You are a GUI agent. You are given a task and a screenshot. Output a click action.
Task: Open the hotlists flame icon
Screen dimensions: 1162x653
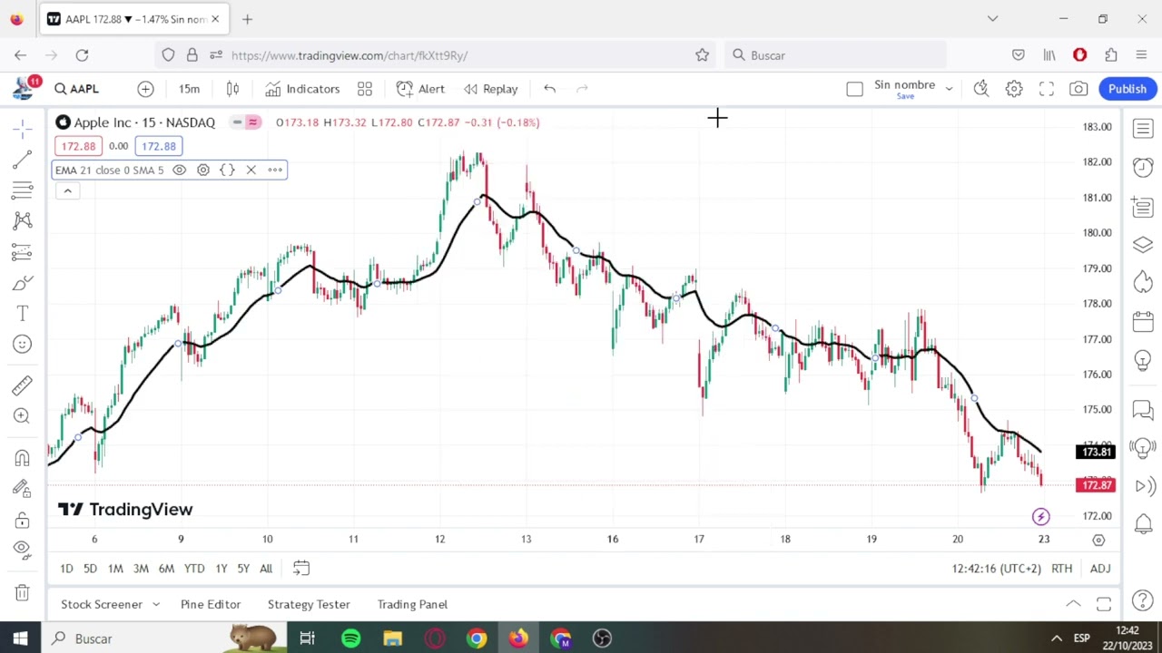coord(1143,282)
